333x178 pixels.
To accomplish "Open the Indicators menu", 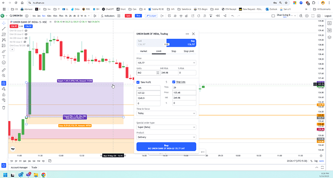I will pos(108,16).
